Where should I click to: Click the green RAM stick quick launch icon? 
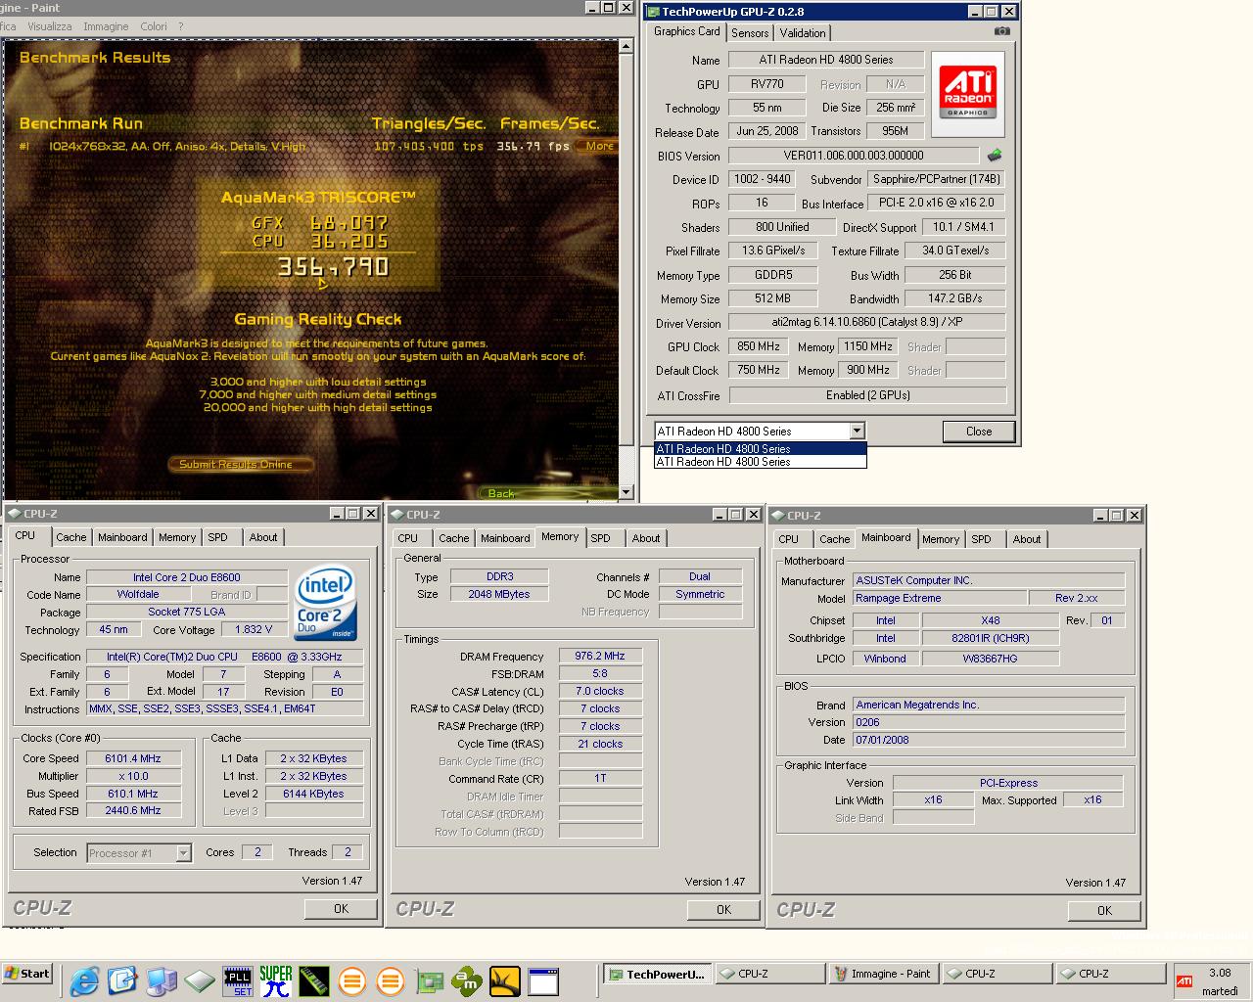click(x=313, y=979)
